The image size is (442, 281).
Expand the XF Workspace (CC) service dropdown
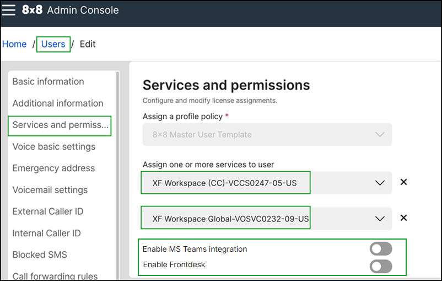(379, 183)
